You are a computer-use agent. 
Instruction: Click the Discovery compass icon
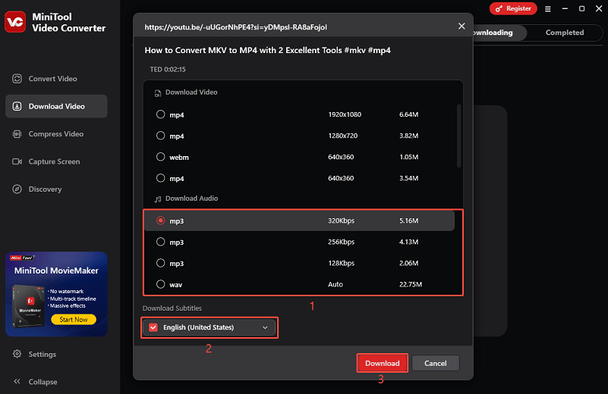[x=17, y=189]
